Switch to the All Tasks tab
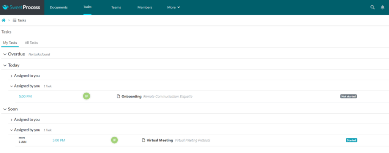Viewport: 389px width, 153px height. [x=31, y=43]
